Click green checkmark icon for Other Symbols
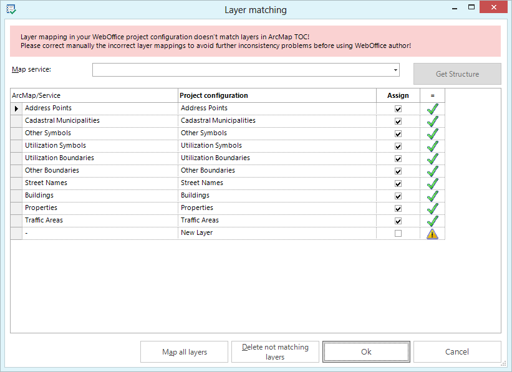 tap(432, 133)
